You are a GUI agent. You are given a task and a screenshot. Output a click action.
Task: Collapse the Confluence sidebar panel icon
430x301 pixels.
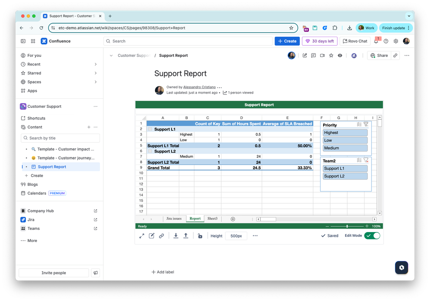point(23,41)
